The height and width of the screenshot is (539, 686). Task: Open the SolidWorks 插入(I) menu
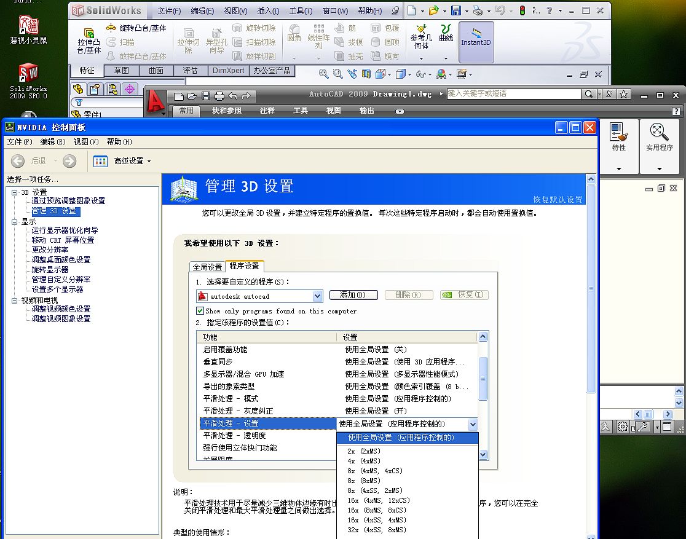tap(268, 11)
